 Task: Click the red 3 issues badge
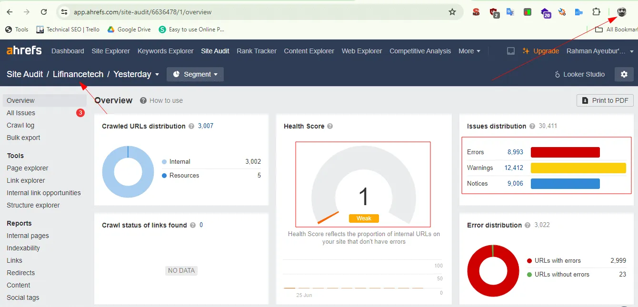[80, 113]
